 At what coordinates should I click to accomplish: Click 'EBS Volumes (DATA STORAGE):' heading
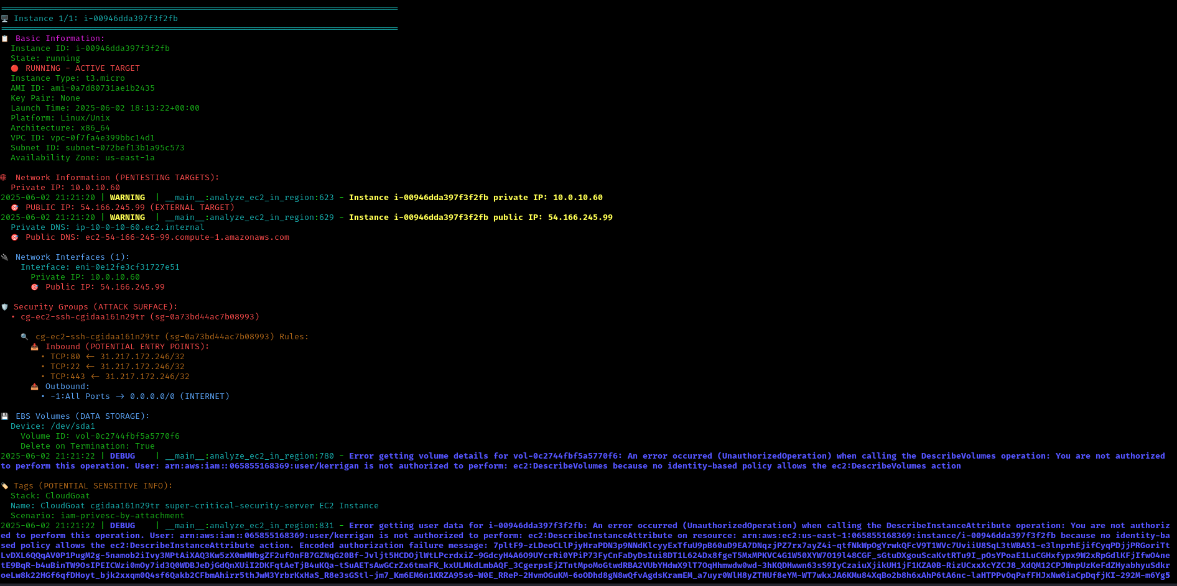point(83,416)
